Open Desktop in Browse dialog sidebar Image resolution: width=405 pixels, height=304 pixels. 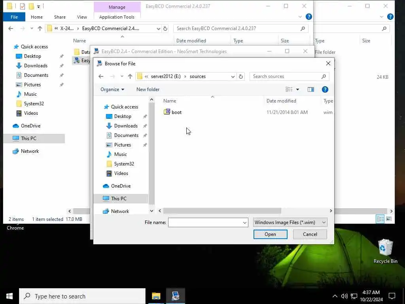coord(123,116)
